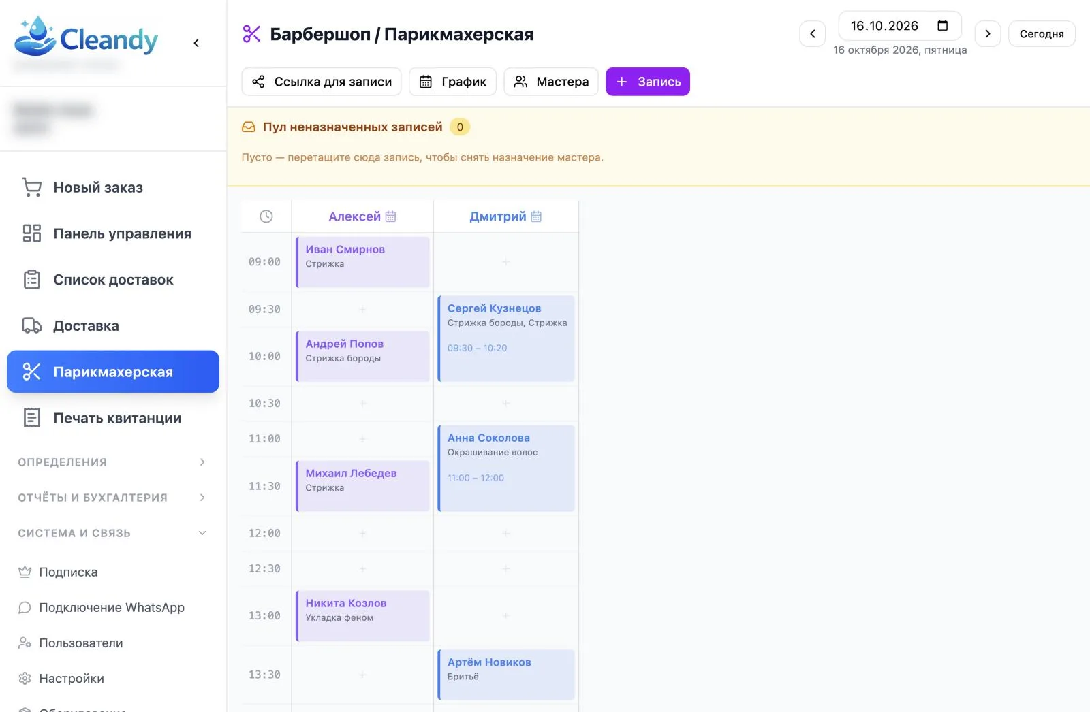Open Алексей's calendar icon

click(x=390, y=216)
